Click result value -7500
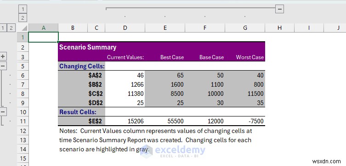The image size is (346, 166). (x=245, y=122)
